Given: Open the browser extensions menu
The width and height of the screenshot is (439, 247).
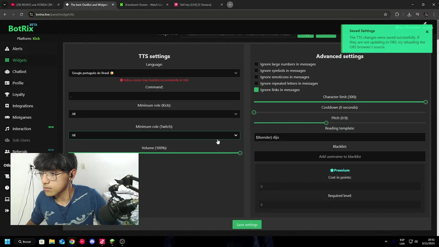Looking at the screenshot, I should pos(397,14).
